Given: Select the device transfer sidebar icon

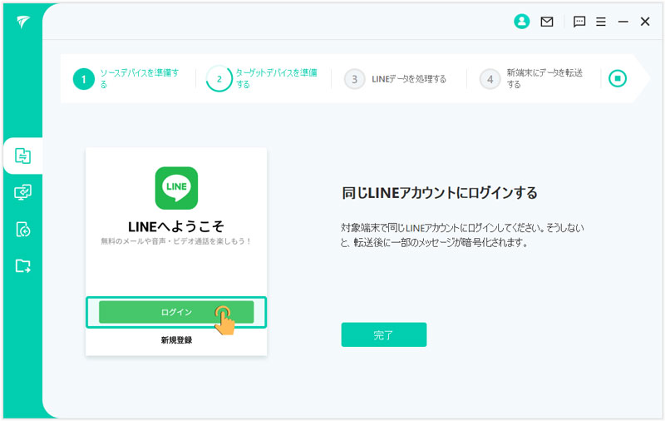Looking at the screenshot, I should click(23, 156).
